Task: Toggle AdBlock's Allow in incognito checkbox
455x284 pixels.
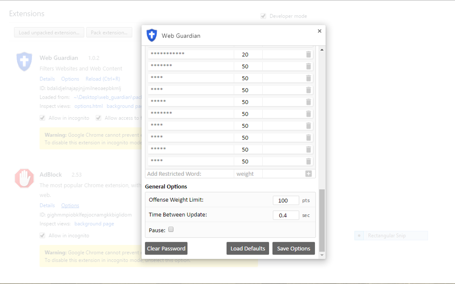Action: 42,235
